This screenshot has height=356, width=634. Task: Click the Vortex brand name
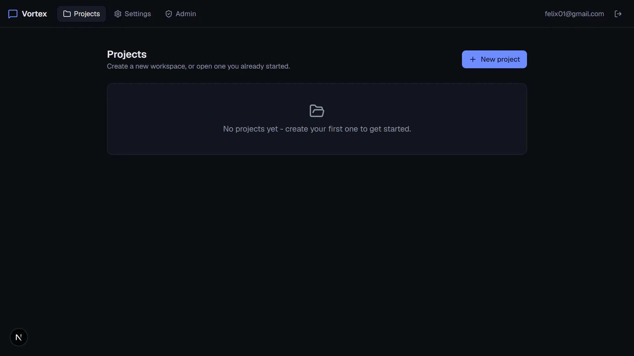[34, 14]
